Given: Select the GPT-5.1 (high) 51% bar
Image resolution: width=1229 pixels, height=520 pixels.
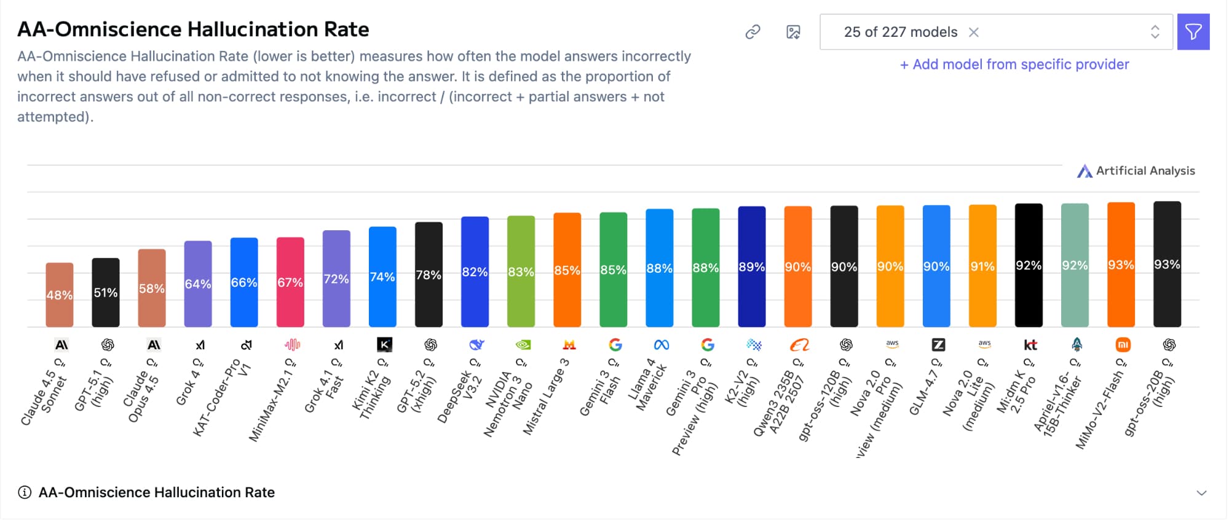Looking at the screenshot, I should click(x=106, y=293).
